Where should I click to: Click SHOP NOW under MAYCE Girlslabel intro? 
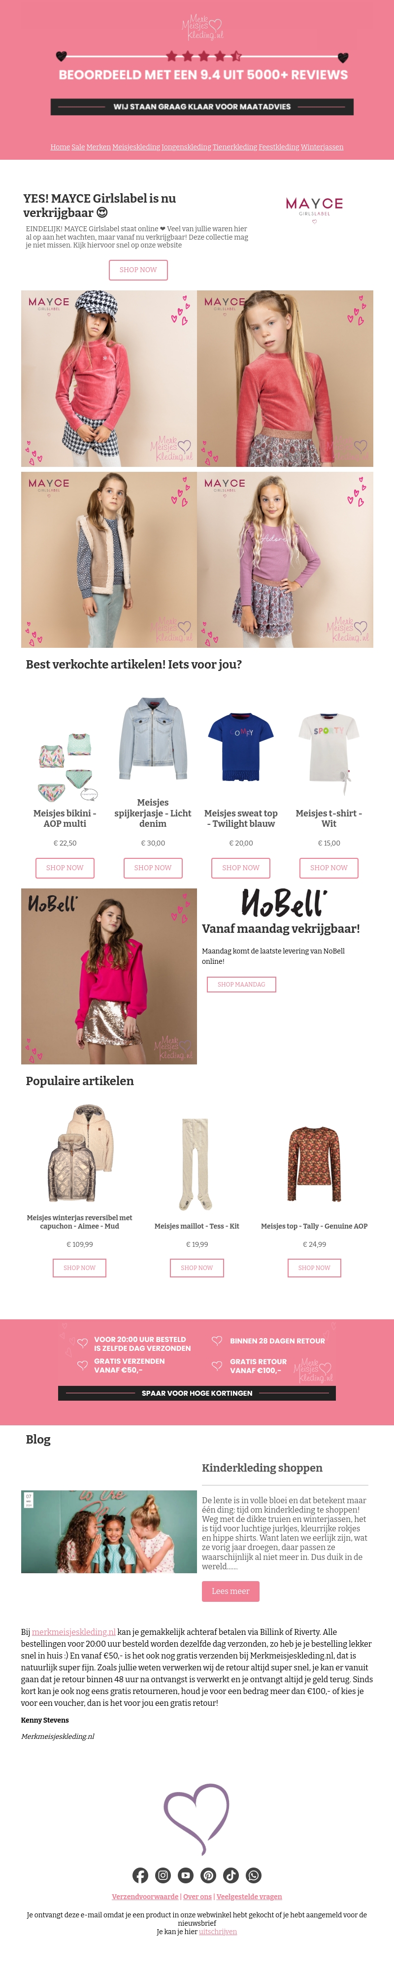pyautogui.click(x=138, y=270)
